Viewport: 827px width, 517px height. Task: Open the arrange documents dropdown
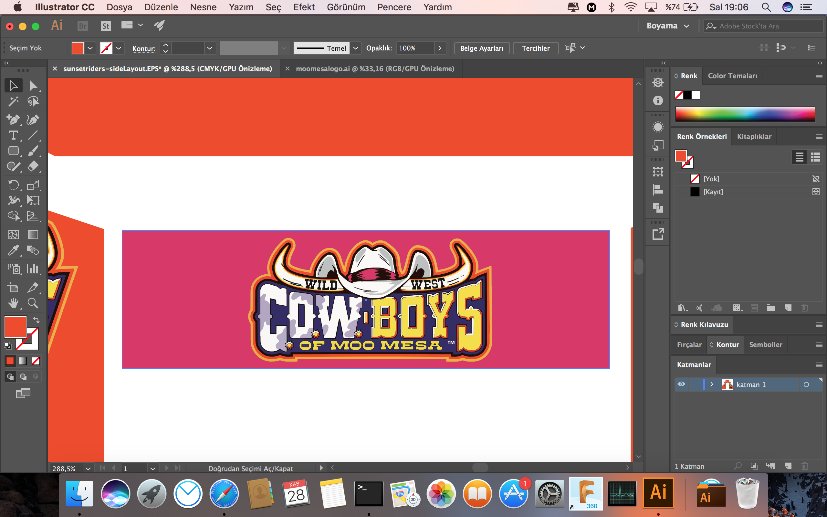[x=132, y=25]
